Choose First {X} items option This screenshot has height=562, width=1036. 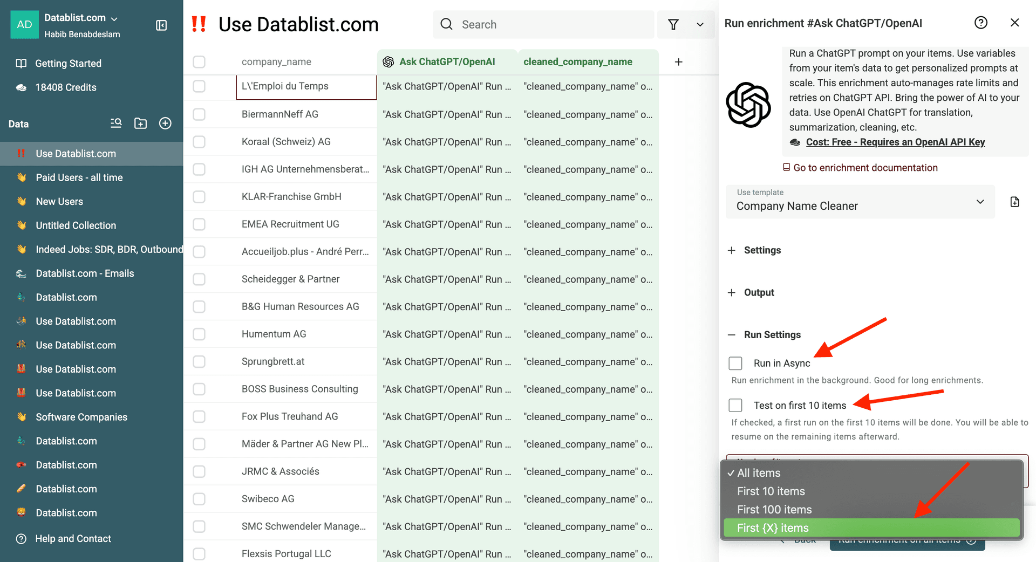pyautogui.click(x=773, y=527)
